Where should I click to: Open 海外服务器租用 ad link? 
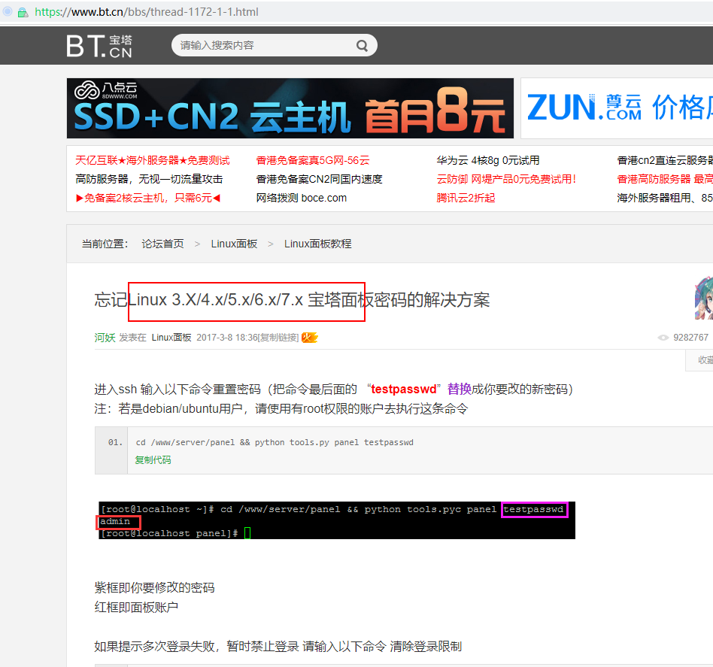pyautogui.click(x=665, y=198)
